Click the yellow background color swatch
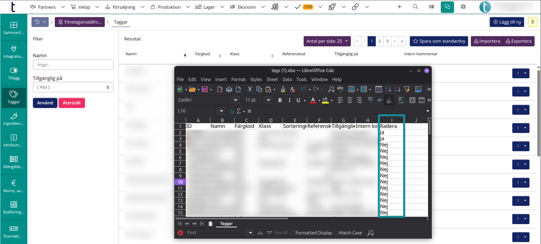This screenshot has width=541, height=244. pyautogui.click(x=325, y=100)
